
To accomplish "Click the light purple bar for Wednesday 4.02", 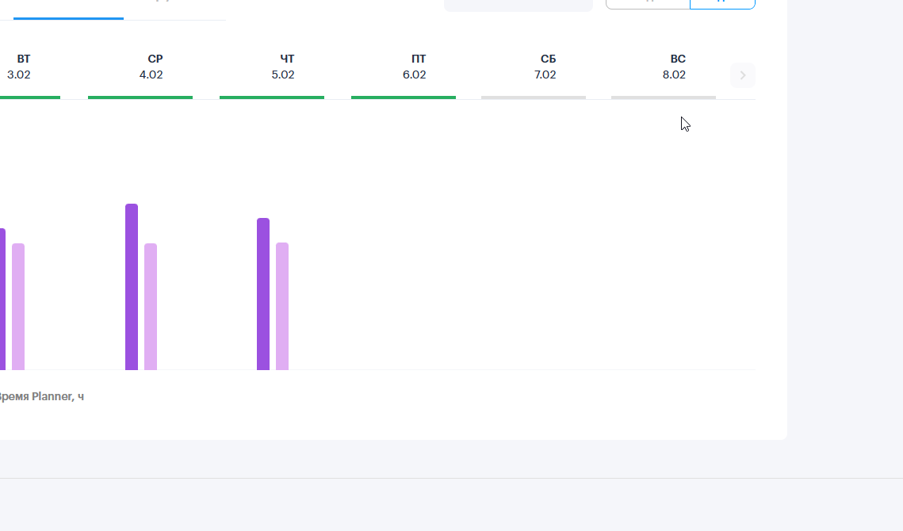I will tap(151, 307).
